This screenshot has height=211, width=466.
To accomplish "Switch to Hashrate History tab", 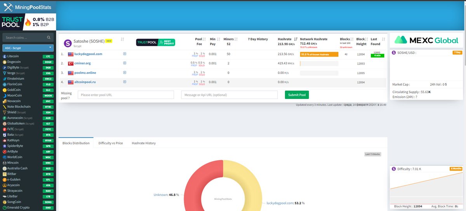I will (144, 143).
